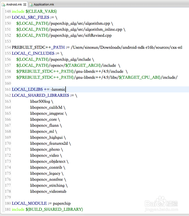Click libopencv_legacy entry
The height and width of the screenshot is (216, 189).
(45, 173)
